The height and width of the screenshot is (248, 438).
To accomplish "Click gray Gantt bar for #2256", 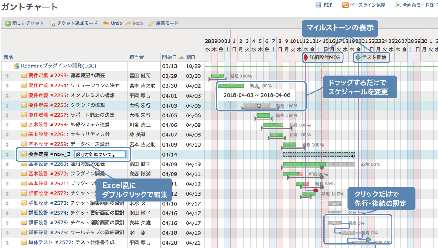I will (x=256, y=105).
